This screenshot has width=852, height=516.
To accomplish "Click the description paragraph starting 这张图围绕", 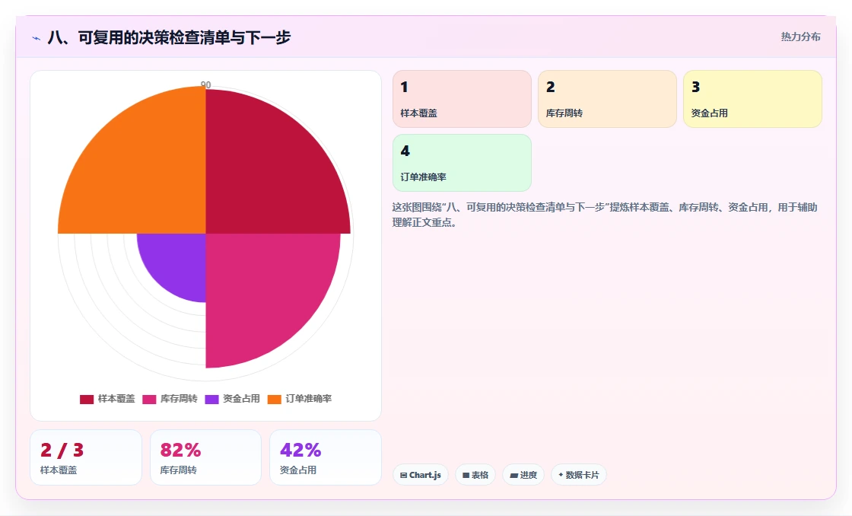I will [605, 215].
